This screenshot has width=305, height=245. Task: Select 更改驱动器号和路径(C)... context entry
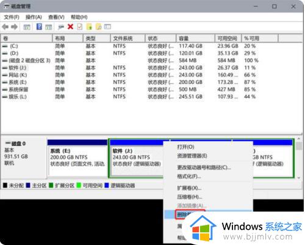coord(204,167)
